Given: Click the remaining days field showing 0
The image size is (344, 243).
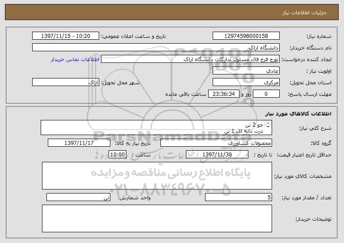Looking at the screenshot, I should click(x=266, y=94).
